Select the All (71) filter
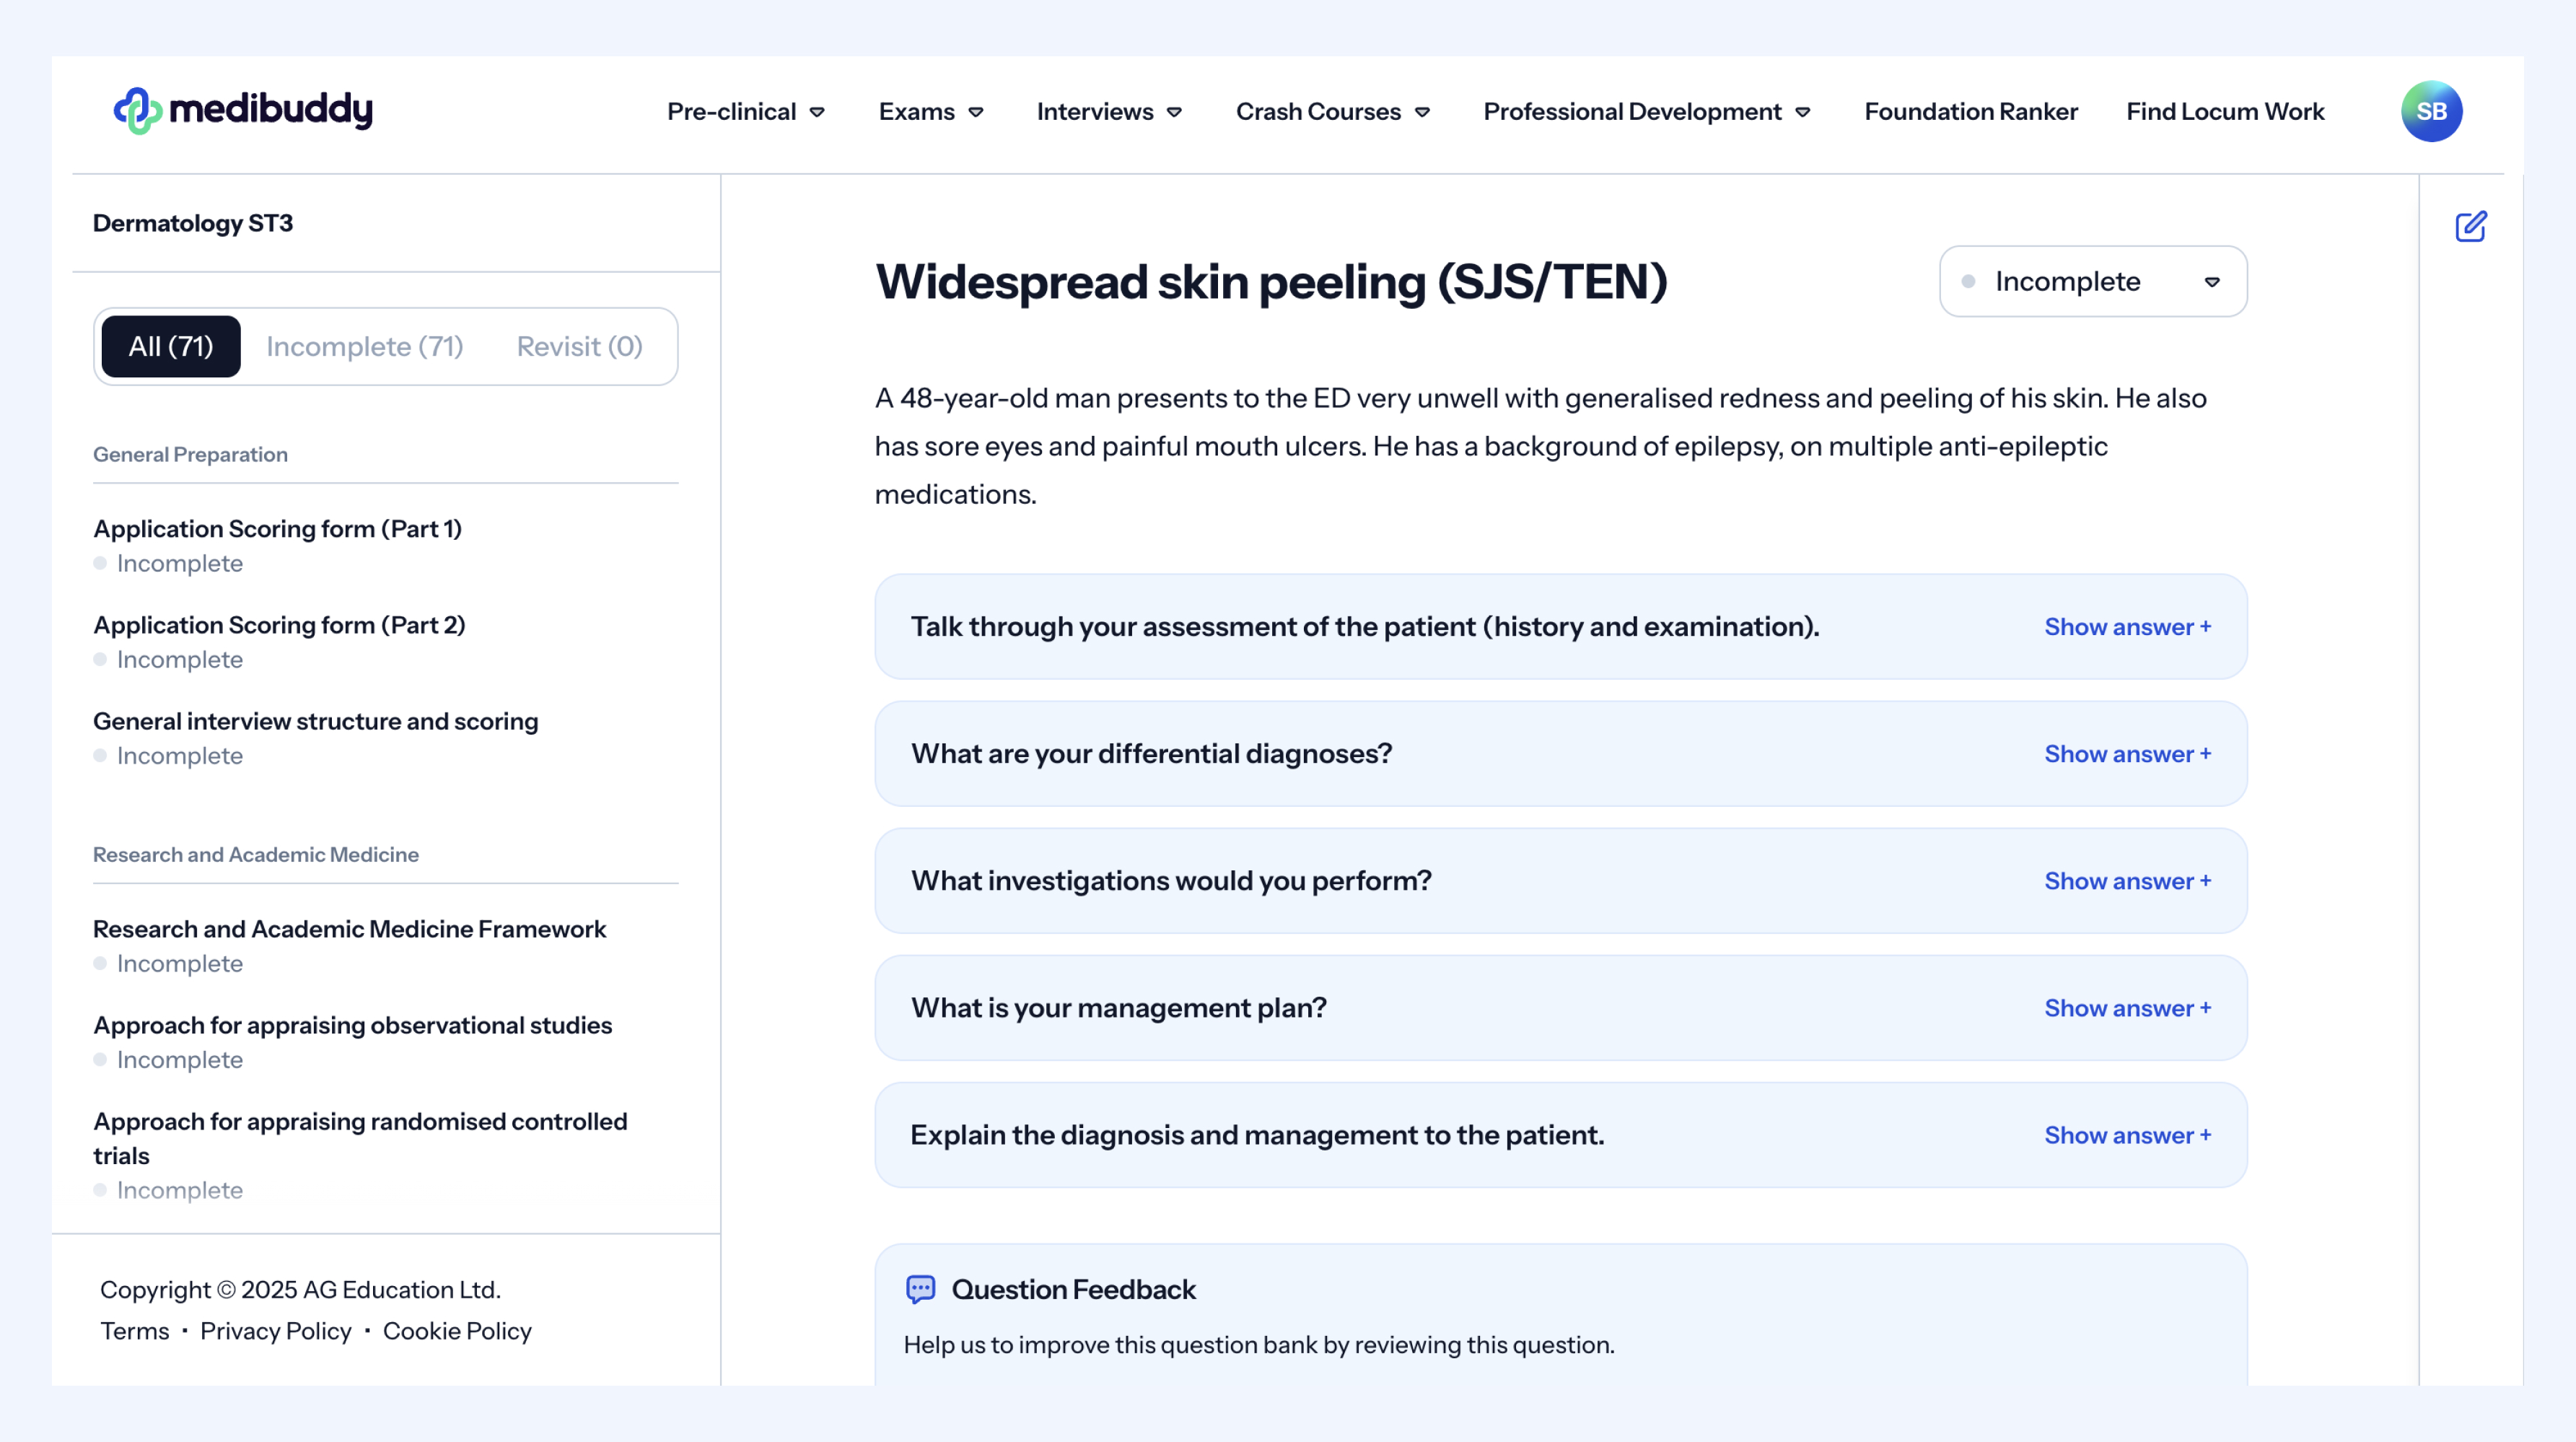Viewport: 2576px width, 1442px height. tap(171, 347)
